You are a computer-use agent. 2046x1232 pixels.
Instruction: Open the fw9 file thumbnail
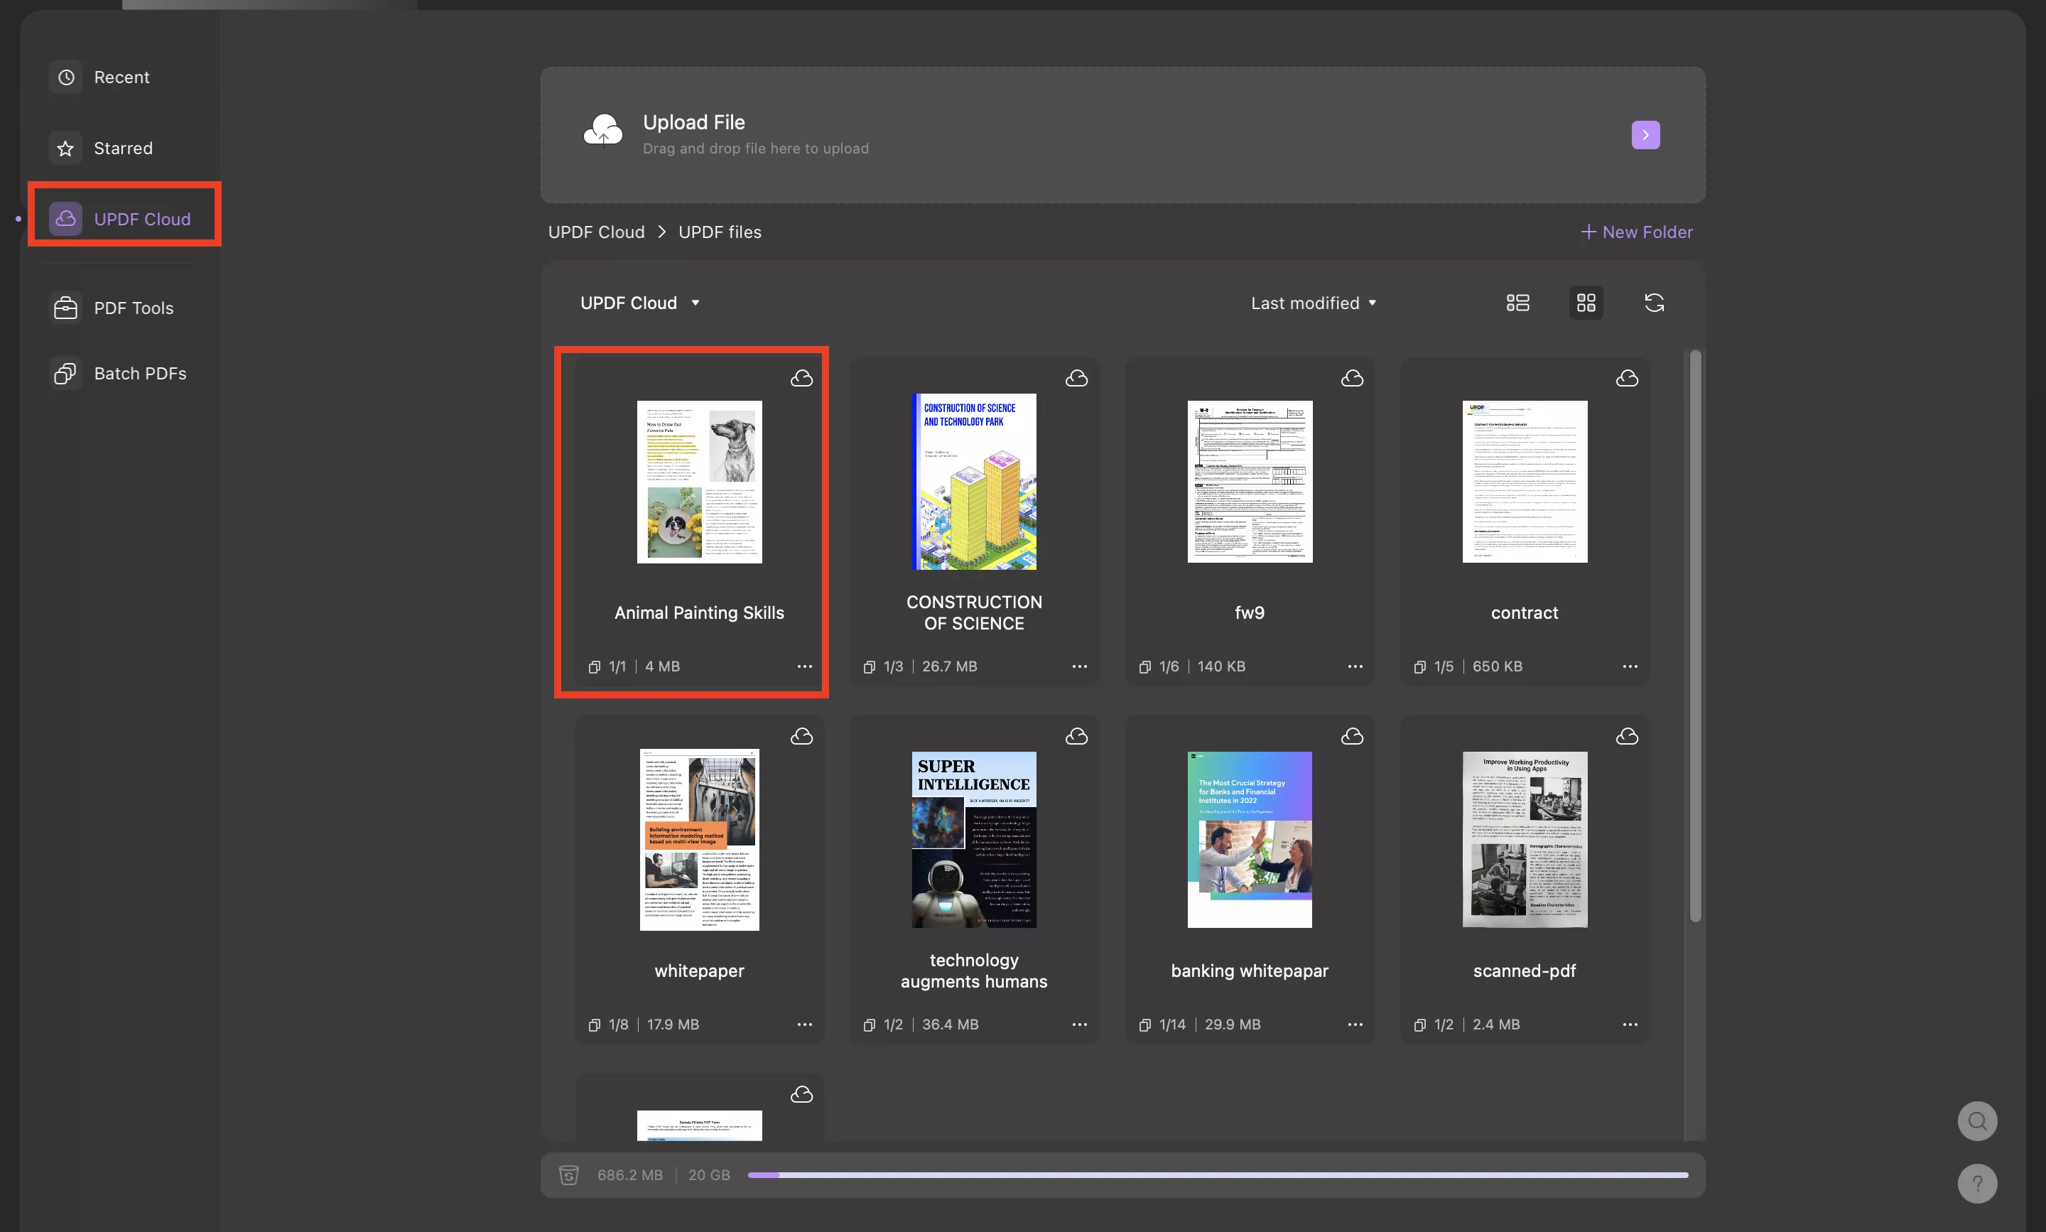1249,482
